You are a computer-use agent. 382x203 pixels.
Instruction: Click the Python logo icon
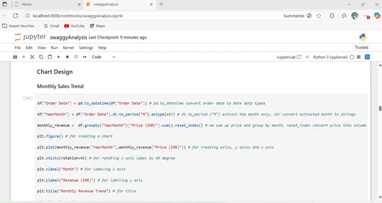pyautogui.click(x=363, y=37)
